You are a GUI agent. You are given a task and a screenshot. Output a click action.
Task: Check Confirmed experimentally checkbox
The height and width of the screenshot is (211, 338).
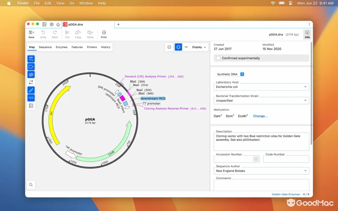point(218,58)
